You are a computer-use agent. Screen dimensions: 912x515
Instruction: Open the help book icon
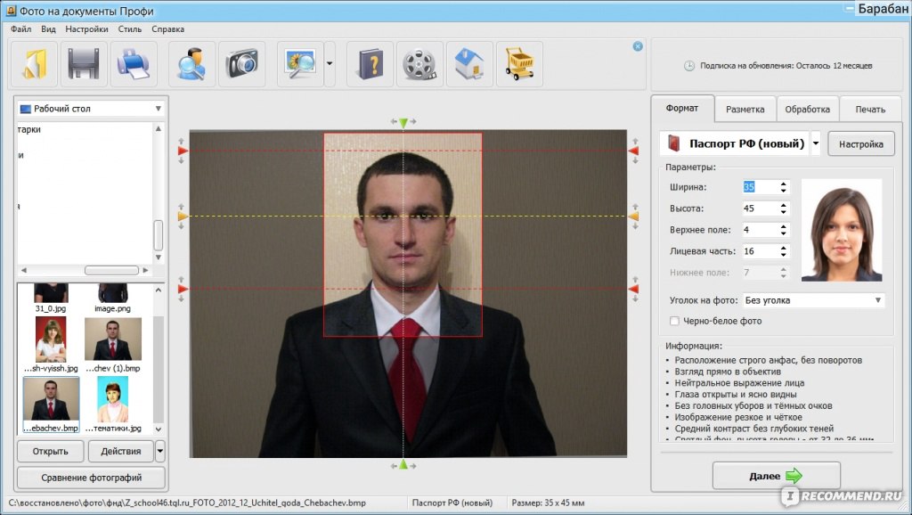pyautogui.click(x=370, y=64)
